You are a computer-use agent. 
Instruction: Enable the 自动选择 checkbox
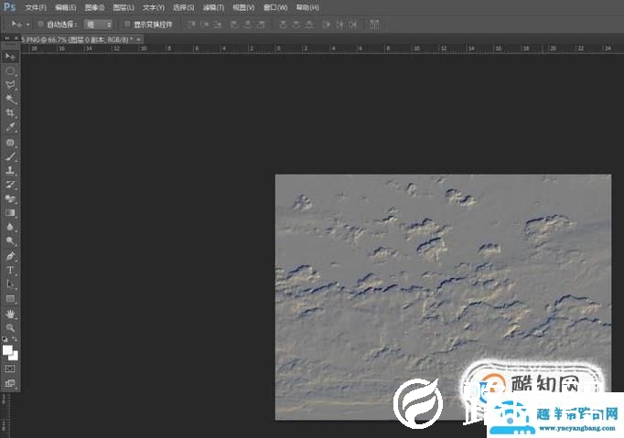40,24
